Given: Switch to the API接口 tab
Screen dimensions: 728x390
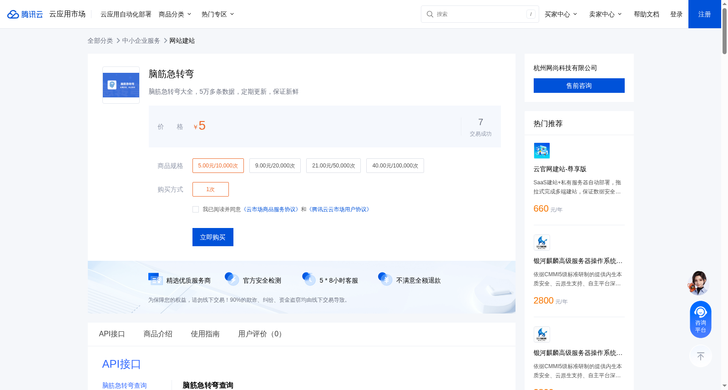Looking at the screenshot, I should [112, 334].
